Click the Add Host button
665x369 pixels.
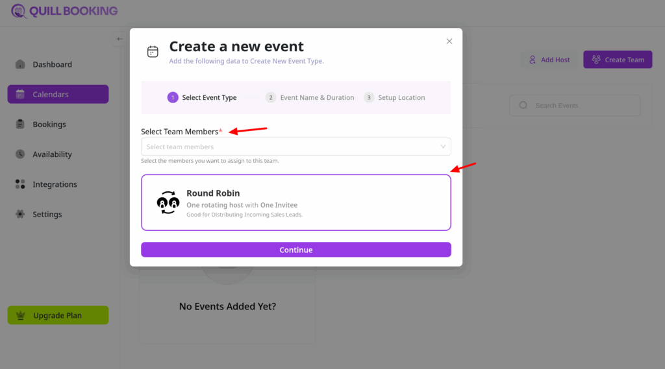click(549, 60)
